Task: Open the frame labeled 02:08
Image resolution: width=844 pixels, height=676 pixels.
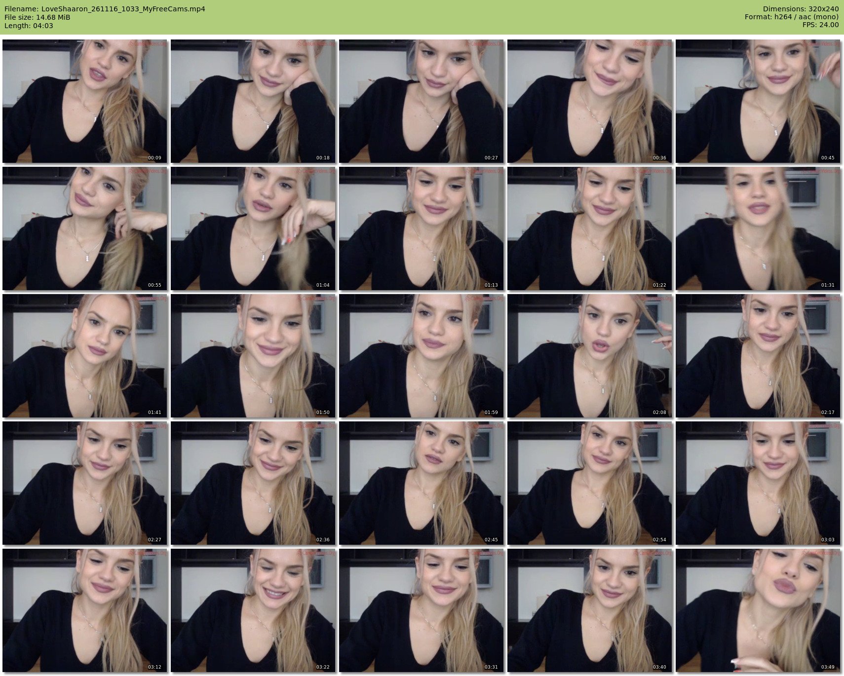Action: (590, 356)
